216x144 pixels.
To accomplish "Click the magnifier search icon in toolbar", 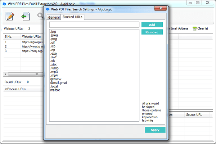I will tap(40, 16).
